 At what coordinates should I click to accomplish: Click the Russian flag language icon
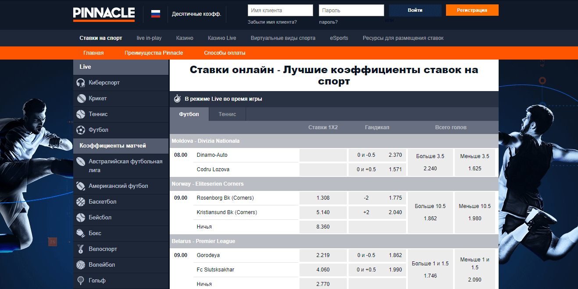pos(156,14)
